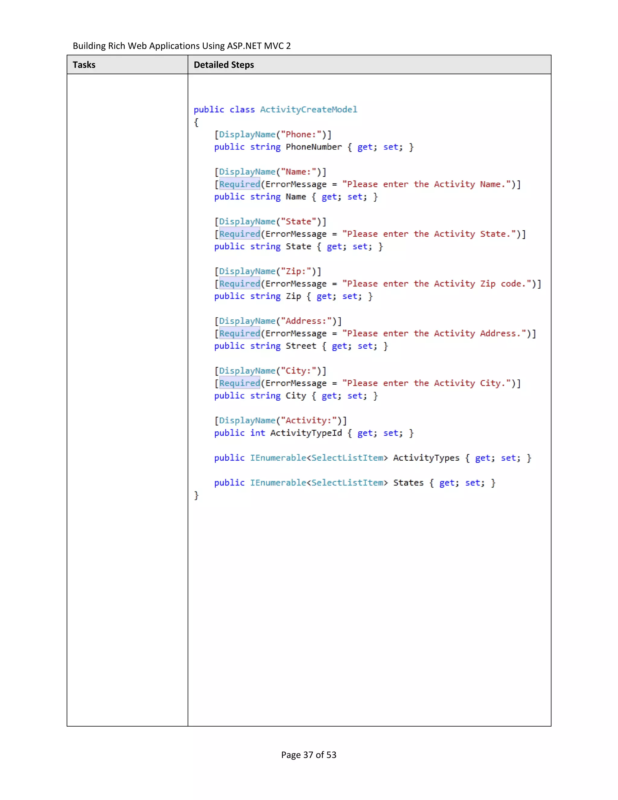Click the 'ActivityTypes' IEnumerable property line
This screenshot has height=800, width=618.
point(372,458)
